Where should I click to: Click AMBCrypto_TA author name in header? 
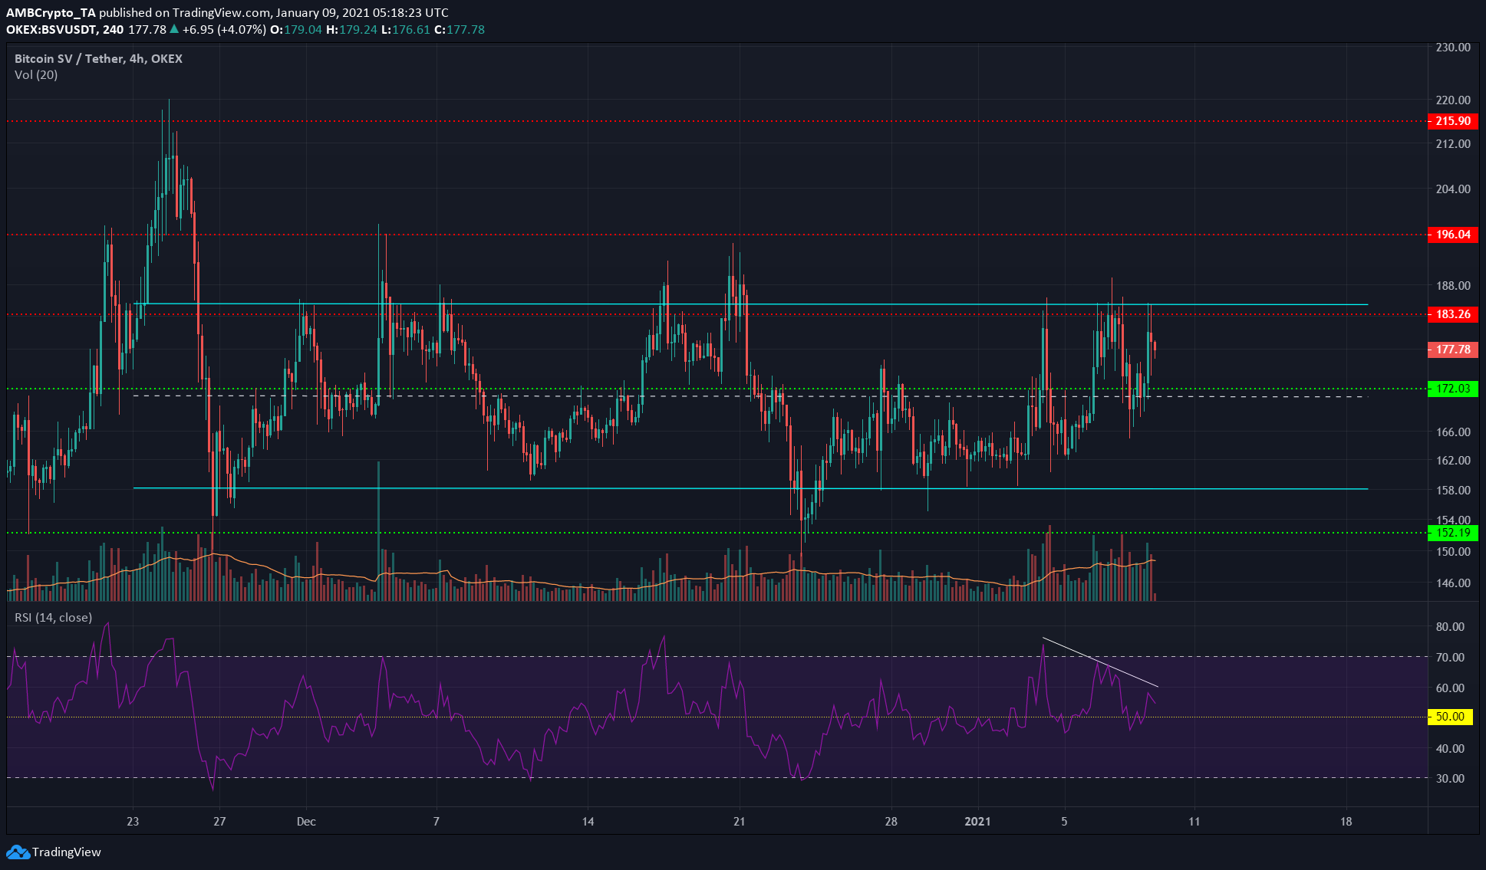(x=51, y=12)
